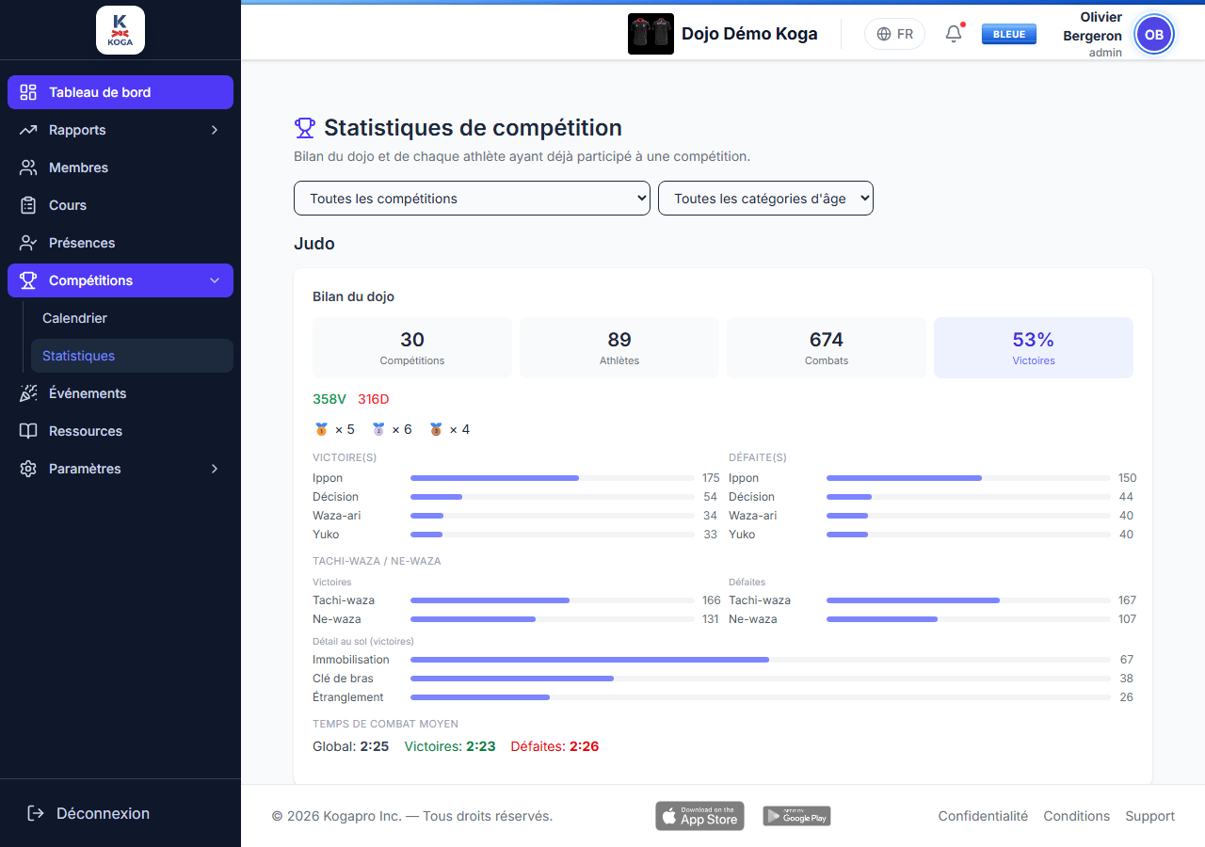Click the Ippon victories progress bar
Image resolution: width=1205 pixels, height=847 pixels.
pyautogui.click(x=553, y=478)
